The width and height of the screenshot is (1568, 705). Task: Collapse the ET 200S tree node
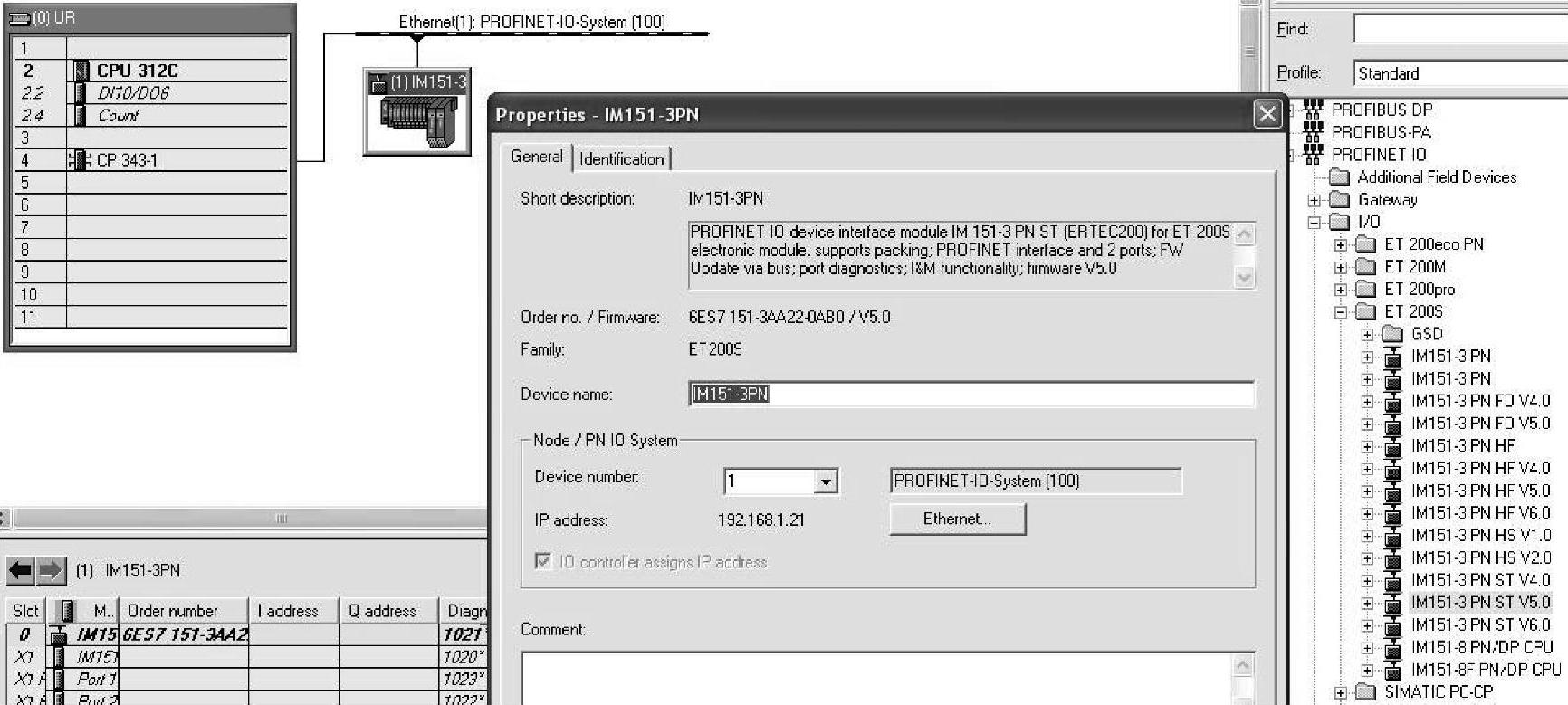pyautogui.click(x=1341, y=312)
